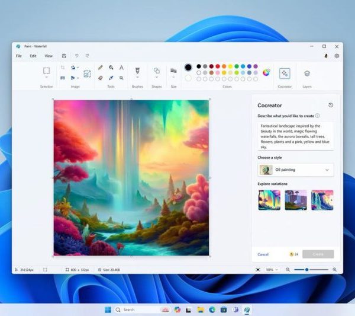
Task: Choose the second variation thumbnail
Action: click(296, 200)
